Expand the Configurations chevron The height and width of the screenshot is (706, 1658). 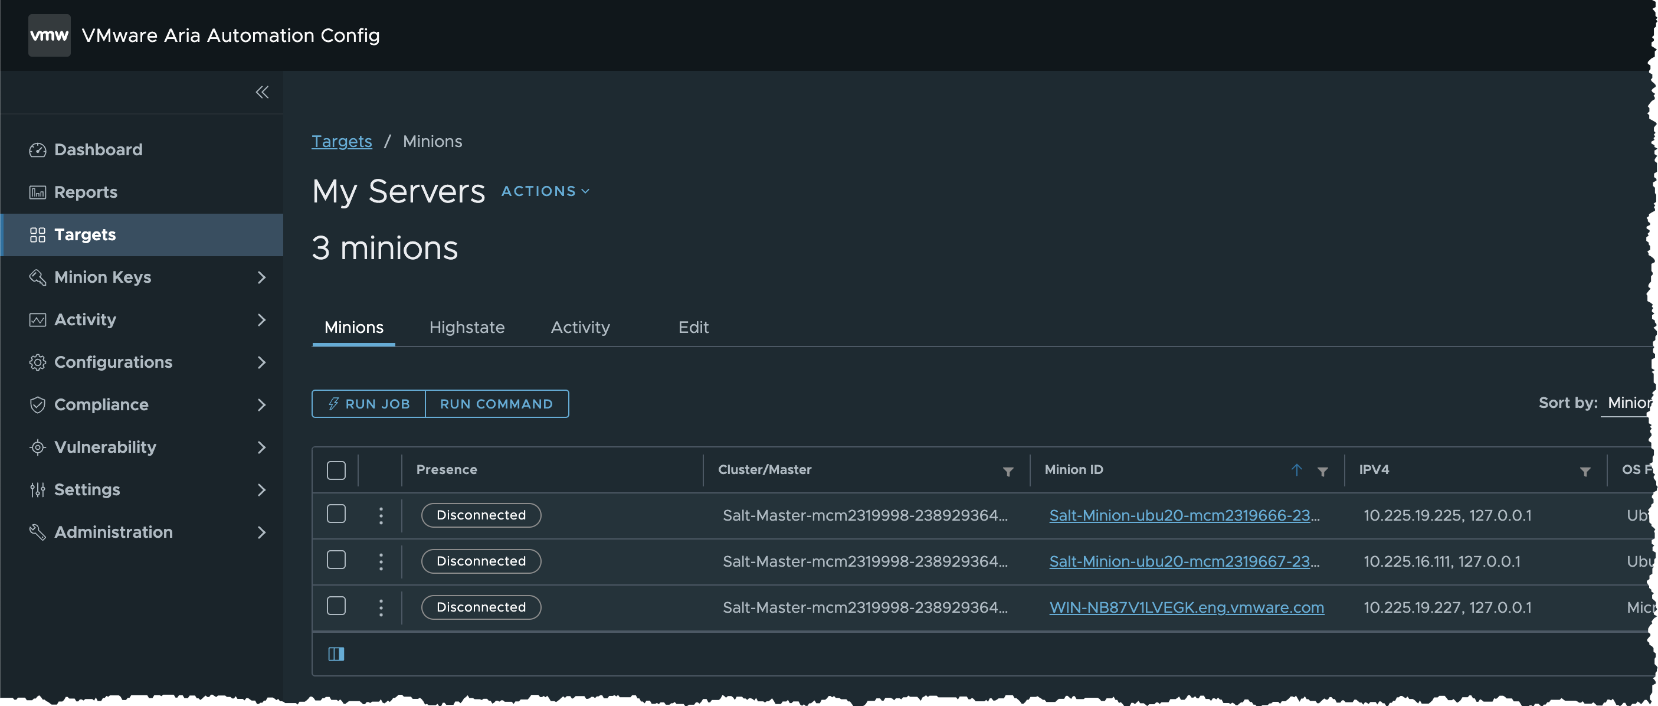[261, 362]
